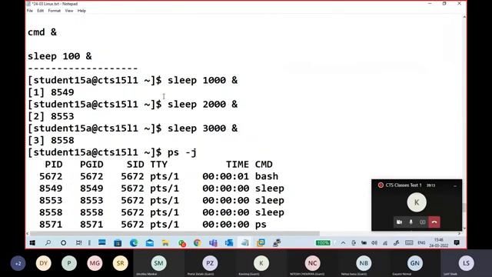492x277 pixels.
Task: Open the network computers taskbar icon
Action: pyautogui.click(x=277, y=243)
